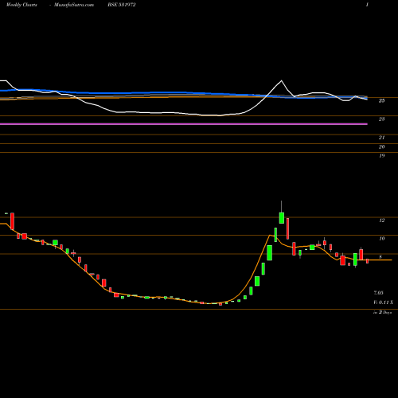
Task: Select the 10 price axis label
Action: tap(381, 239)
